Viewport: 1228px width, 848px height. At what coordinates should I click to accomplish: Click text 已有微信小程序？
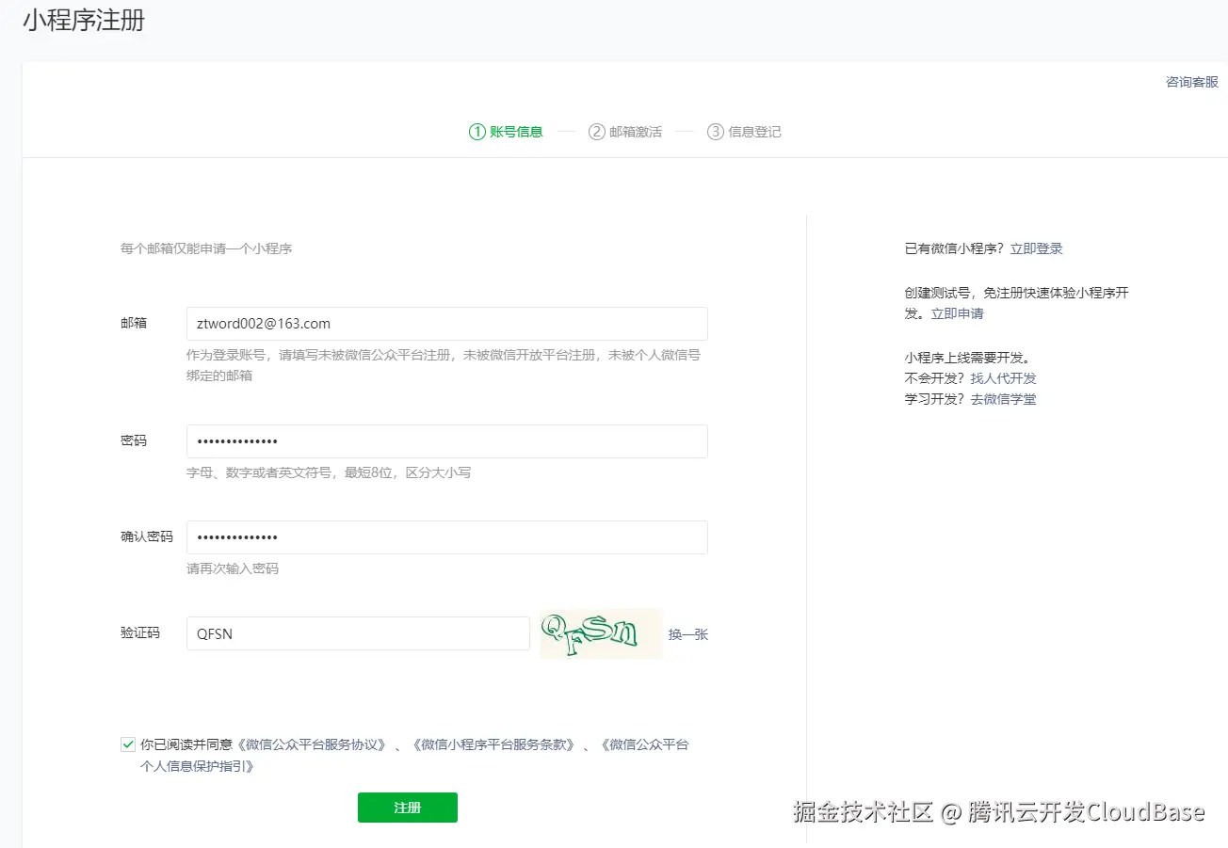click(956, 248)
